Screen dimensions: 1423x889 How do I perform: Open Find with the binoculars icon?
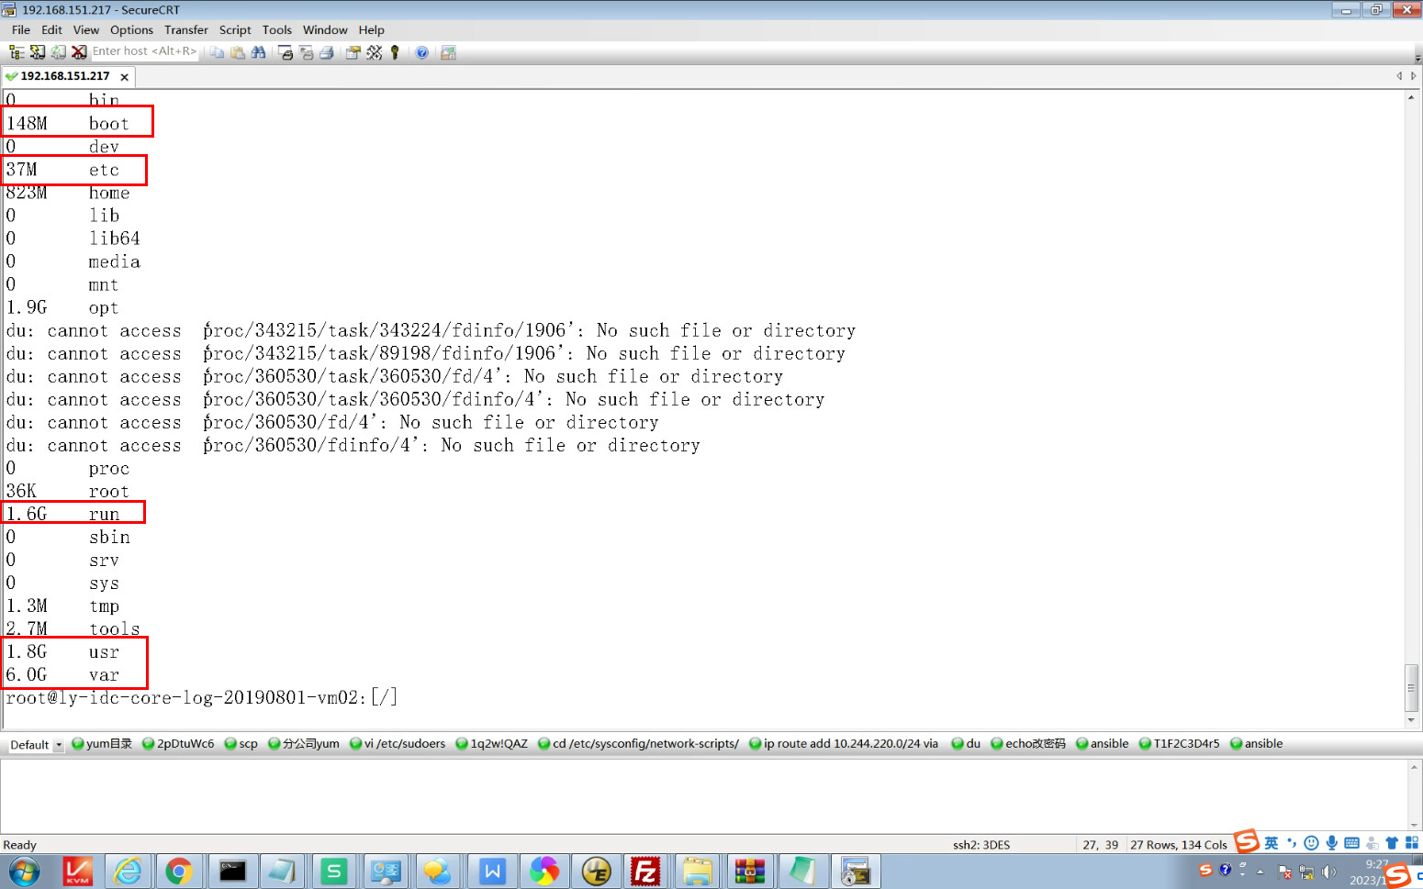tap(258, 52)
